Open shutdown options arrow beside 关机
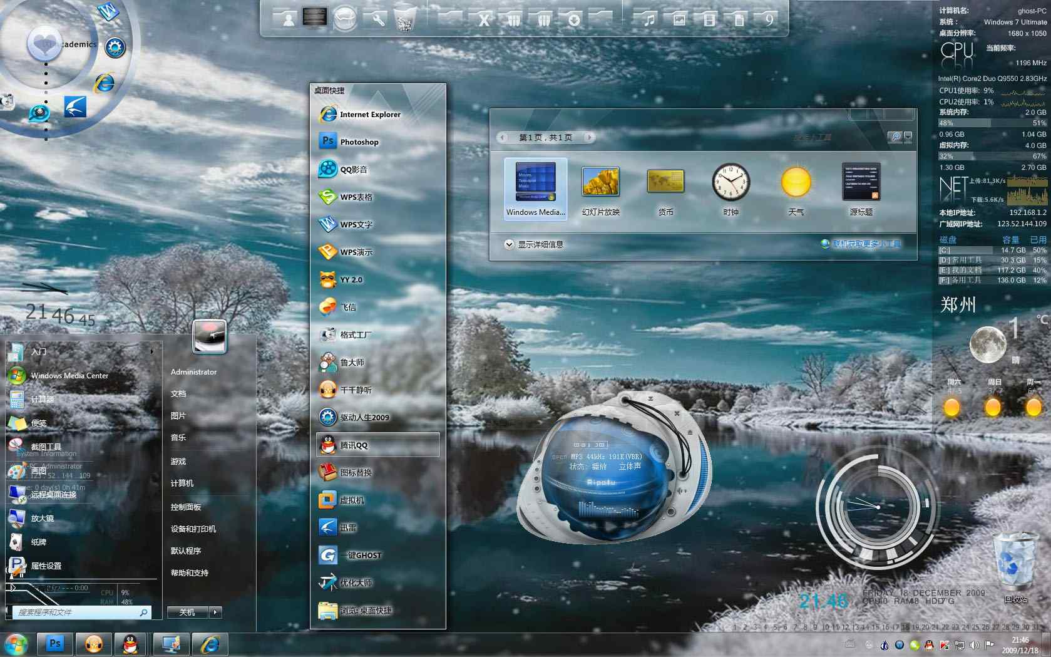Viewport: 1051px width, 657px height. click(x=215, y=612)
